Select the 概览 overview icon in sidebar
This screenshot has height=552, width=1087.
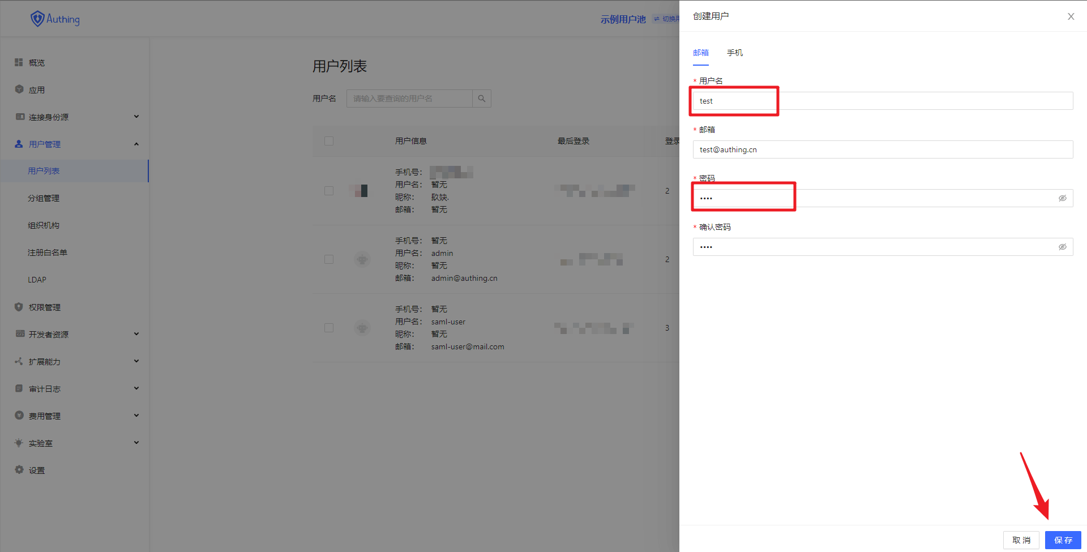[19, 62]
